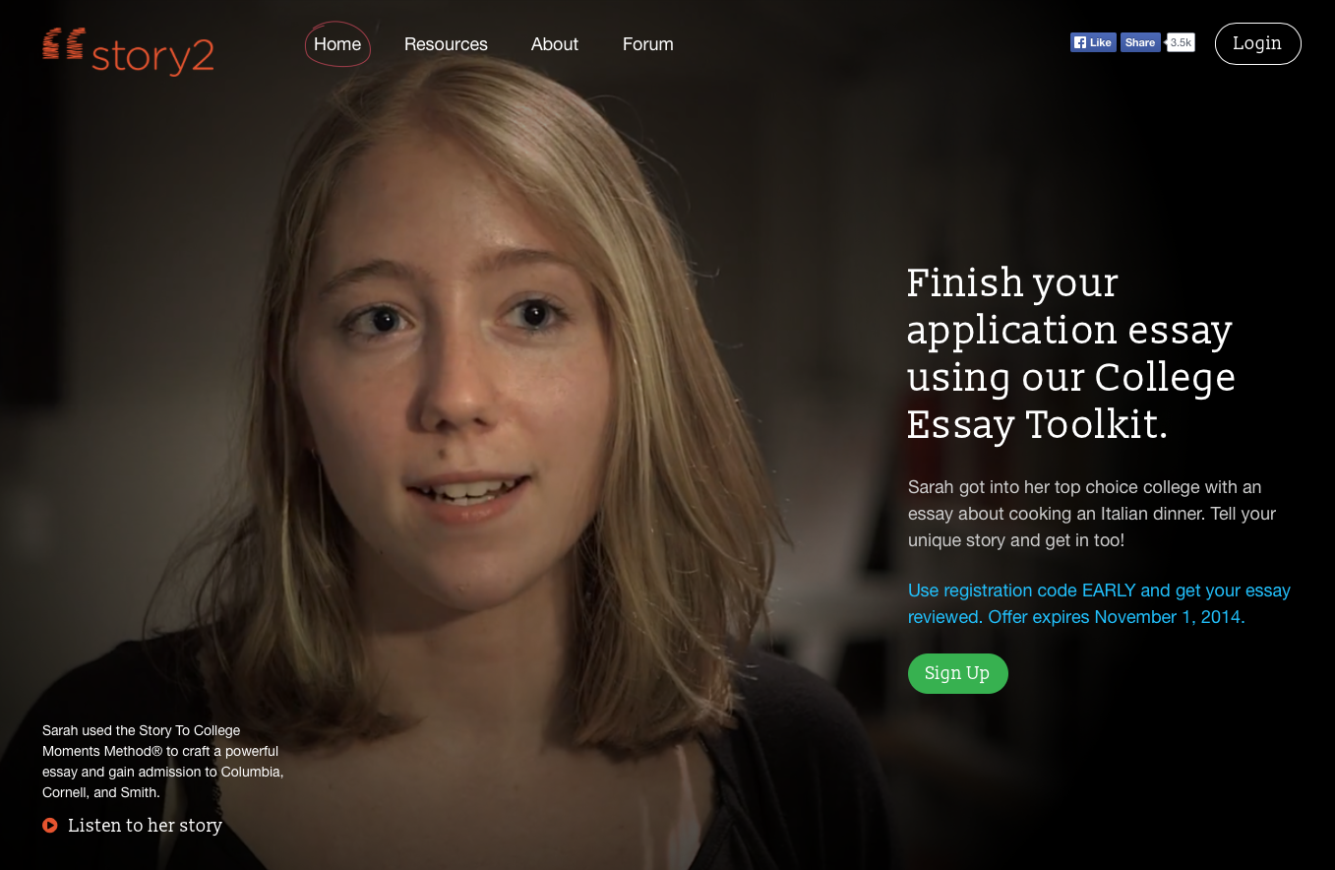1335x870 pixels.
Task: Open the Listen to her story link
Action: (x=145, y=825)
